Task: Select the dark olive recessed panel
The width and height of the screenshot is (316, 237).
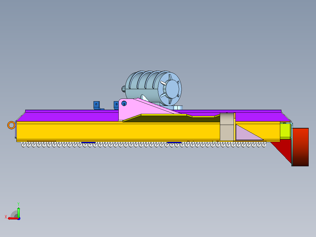Action: (x=171, y=119)
